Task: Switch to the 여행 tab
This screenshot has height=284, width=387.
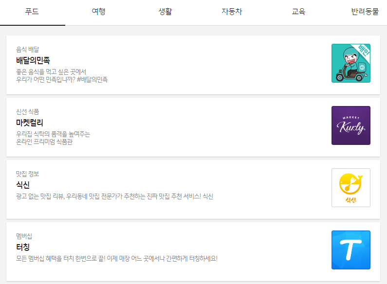Action: click(98, 12)
